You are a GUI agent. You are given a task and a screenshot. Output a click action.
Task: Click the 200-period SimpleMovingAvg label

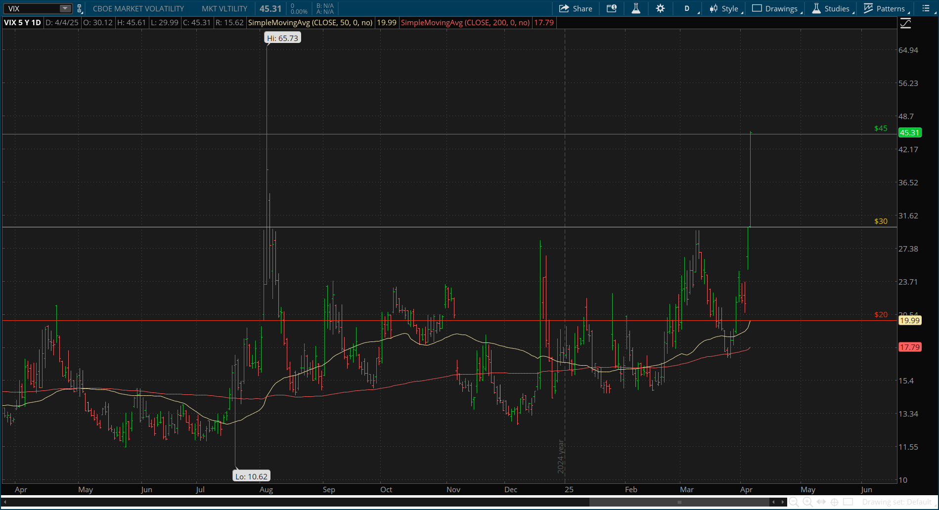465,23
